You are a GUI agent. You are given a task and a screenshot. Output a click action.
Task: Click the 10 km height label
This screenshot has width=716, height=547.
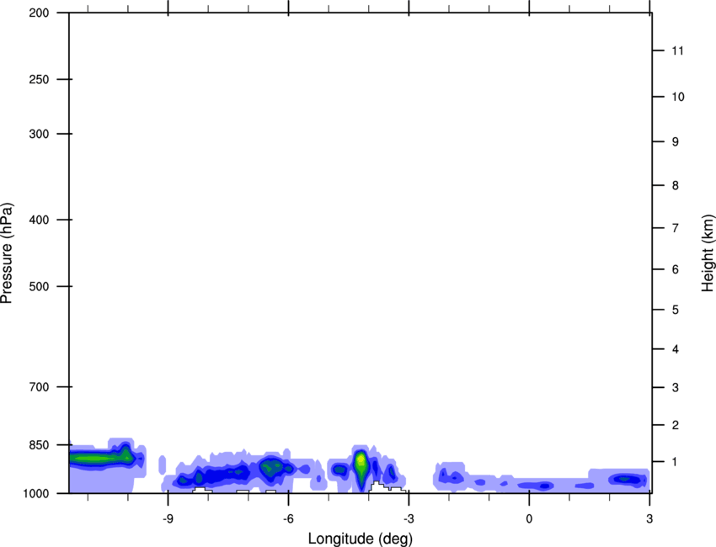tap(677, 97)
